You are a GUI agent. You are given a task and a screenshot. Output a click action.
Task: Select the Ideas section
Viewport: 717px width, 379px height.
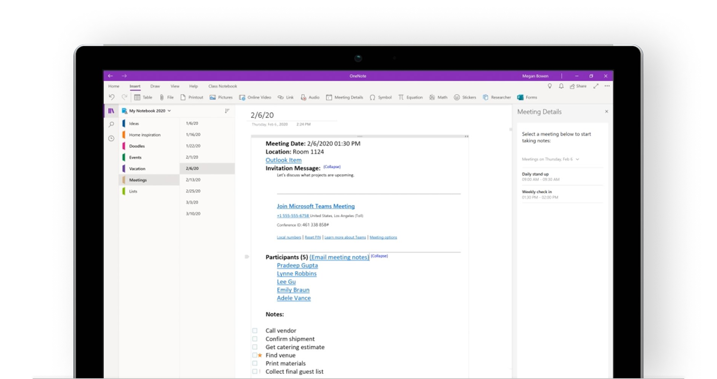point(149,123)
